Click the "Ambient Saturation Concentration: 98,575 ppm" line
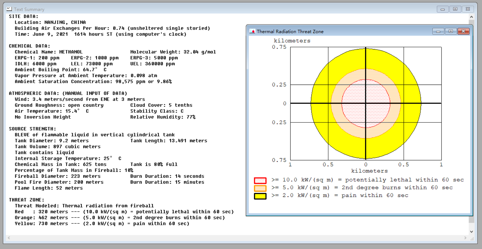 coord(93,82)
